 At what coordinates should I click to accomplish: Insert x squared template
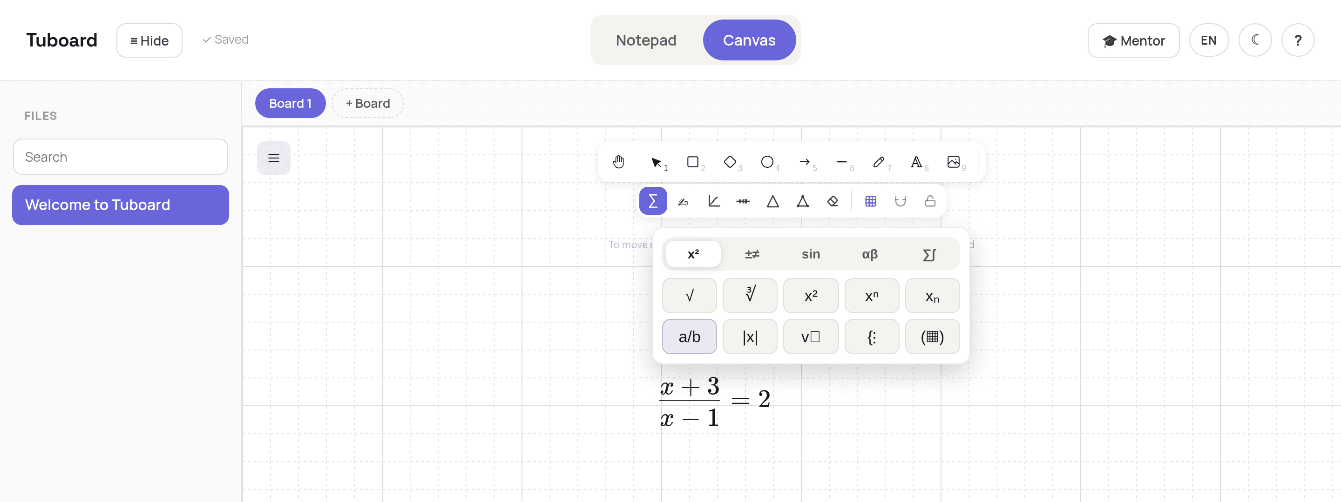(x=811, y=295)
